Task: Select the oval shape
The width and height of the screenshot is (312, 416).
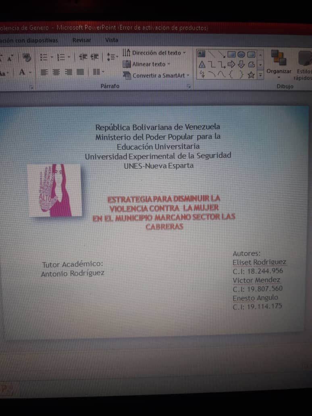Action: tap(241, 55)
